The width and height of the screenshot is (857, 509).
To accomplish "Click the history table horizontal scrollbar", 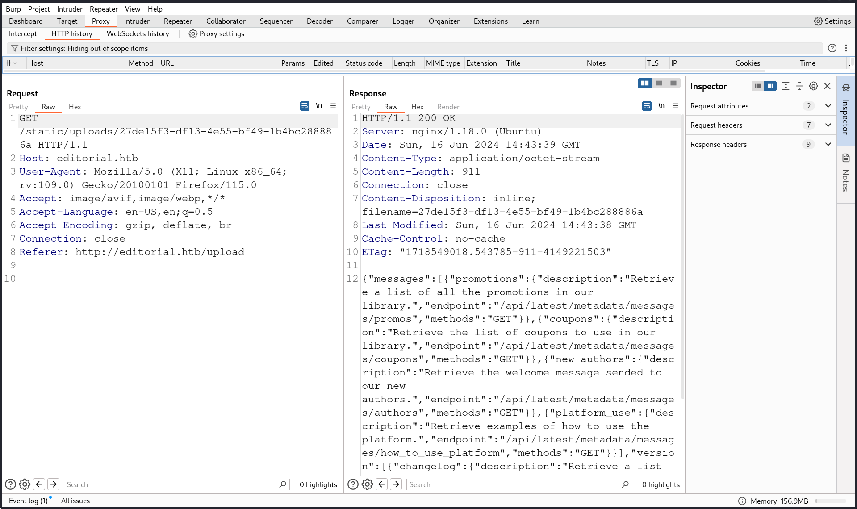I will point(384,71).
